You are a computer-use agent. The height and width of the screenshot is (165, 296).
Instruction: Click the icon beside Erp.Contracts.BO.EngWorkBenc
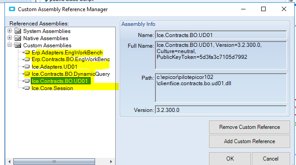tap(27, 59)
